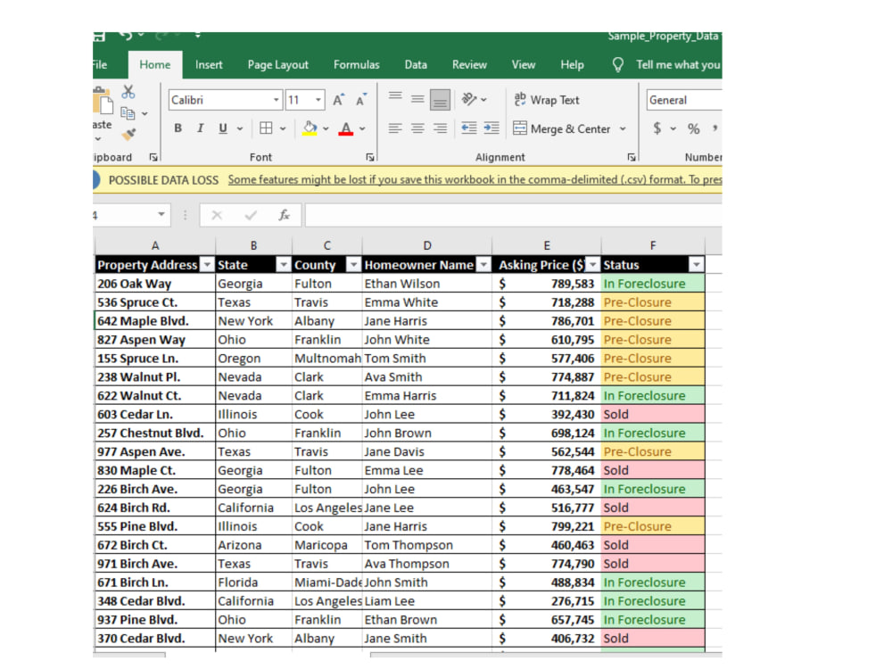The height and width of the screenshot is (669, 892).
Task: Set Bottom Align vertical alignment
Action: pyautogui.click(x=440, y=100)
